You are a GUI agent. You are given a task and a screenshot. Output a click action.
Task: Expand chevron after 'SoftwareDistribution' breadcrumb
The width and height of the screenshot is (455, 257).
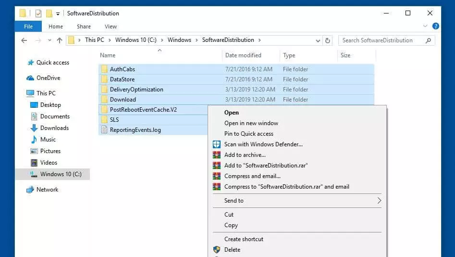(x=259, y=40)
